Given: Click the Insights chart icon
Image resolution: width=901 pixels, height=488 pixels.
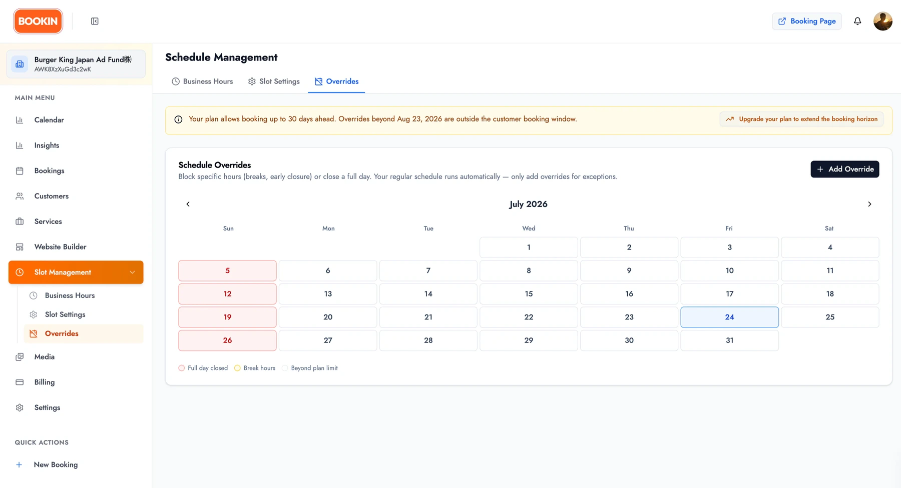Looking at the screenshot, I should [20, 145].
